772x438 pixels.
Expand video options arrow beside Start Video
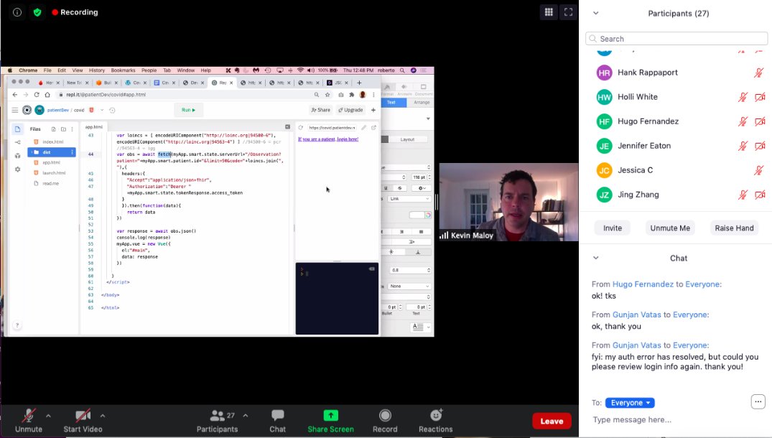pos(103,416)
